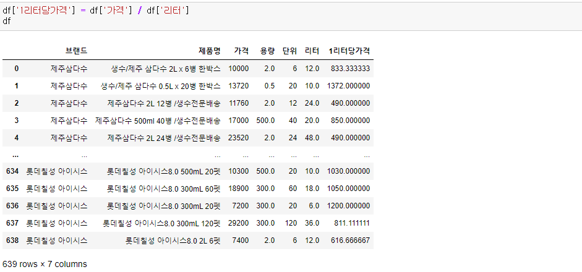Click product '롯데칠성 아이시스8.0 300mL 20펫'
Screen dimensions: 582x272
tap(164, 206)
